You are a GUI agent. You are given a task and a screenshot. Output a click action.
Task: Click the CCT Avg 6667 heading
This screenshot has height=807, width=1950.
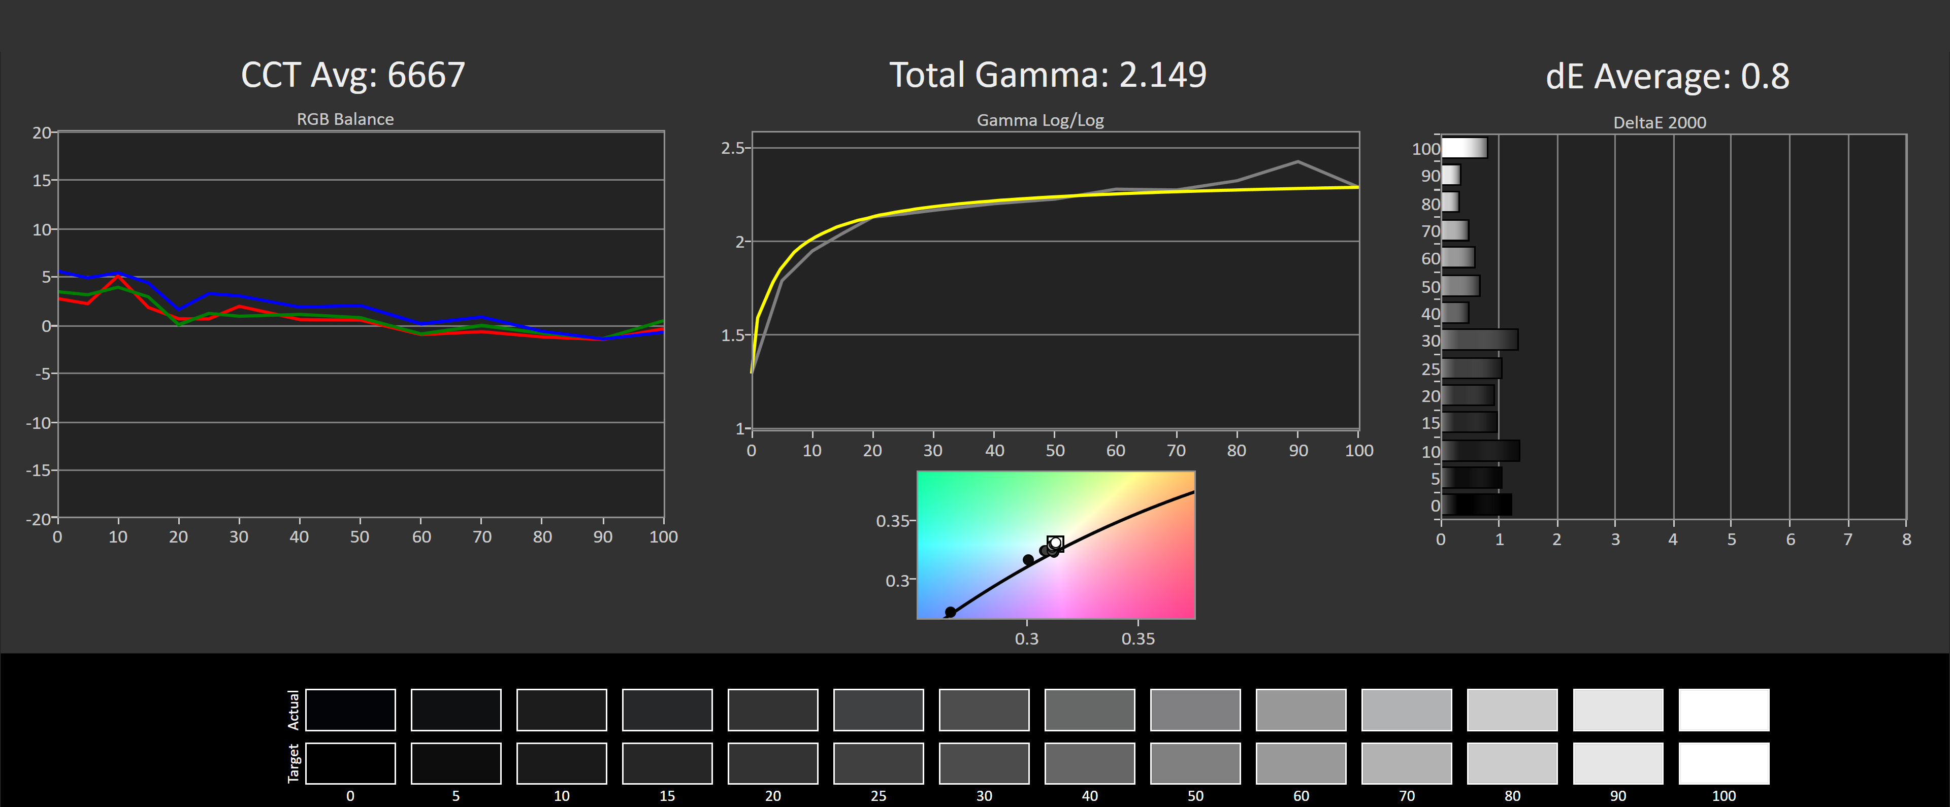[353, 75]
